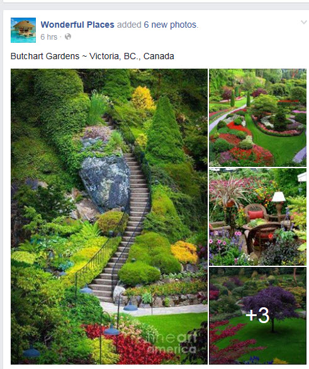Click the fineart america watermark on photo
Viewport: 309px width, 369px height.
coord(172,343)
